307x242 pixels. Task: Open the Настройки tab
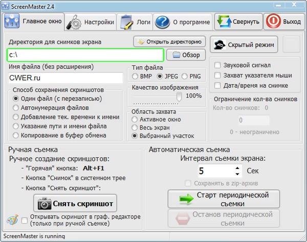(91, 22)
